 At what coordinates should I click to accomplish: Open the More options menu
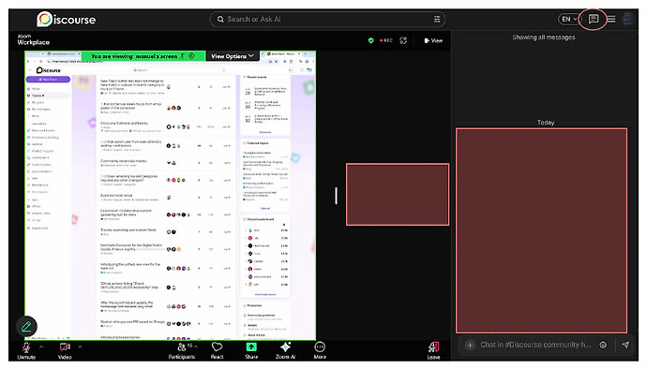click(320, 351)
